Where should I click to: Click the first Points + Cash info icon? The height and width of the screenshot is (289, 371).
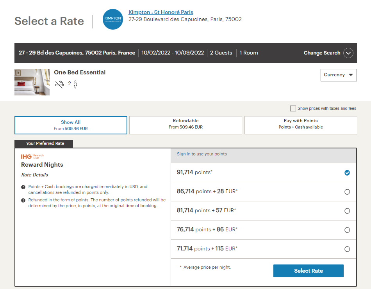23,187
